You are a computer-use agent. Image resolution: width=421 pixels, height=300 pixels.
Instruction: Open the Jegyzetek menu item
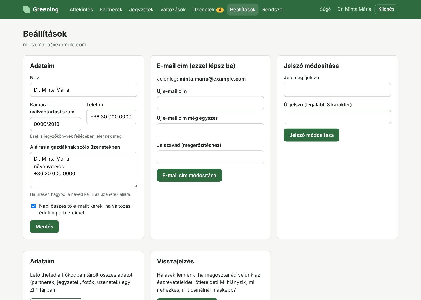pyautogui.click(x=141, y=9)
